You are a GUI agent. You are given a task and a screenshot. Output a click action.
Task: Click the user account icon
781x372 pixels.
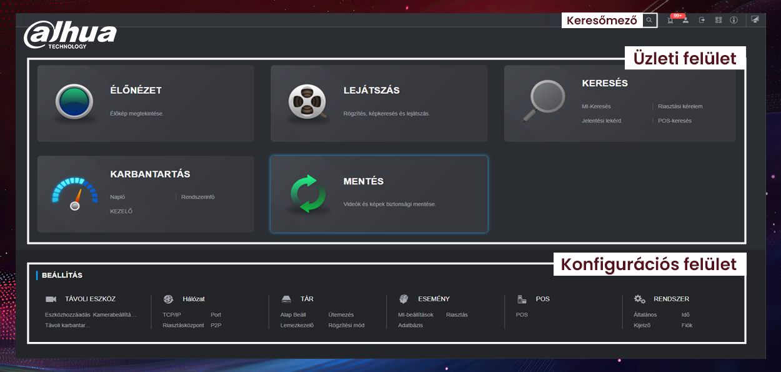pyautogui.click(x=685, y=21)
